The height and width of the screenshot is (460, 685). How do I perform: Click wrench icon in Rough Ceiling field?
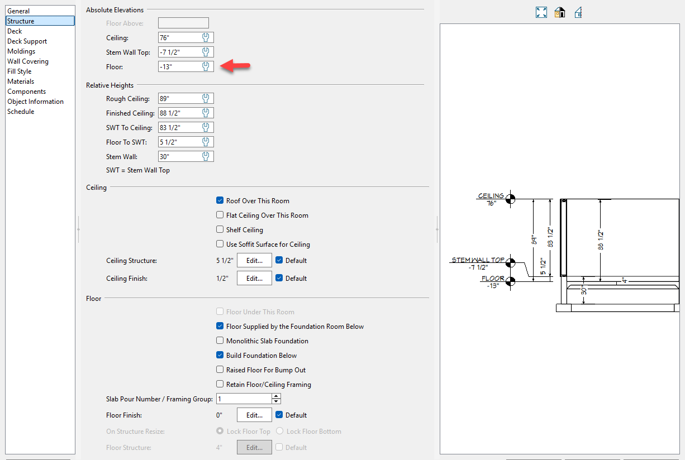206,98
